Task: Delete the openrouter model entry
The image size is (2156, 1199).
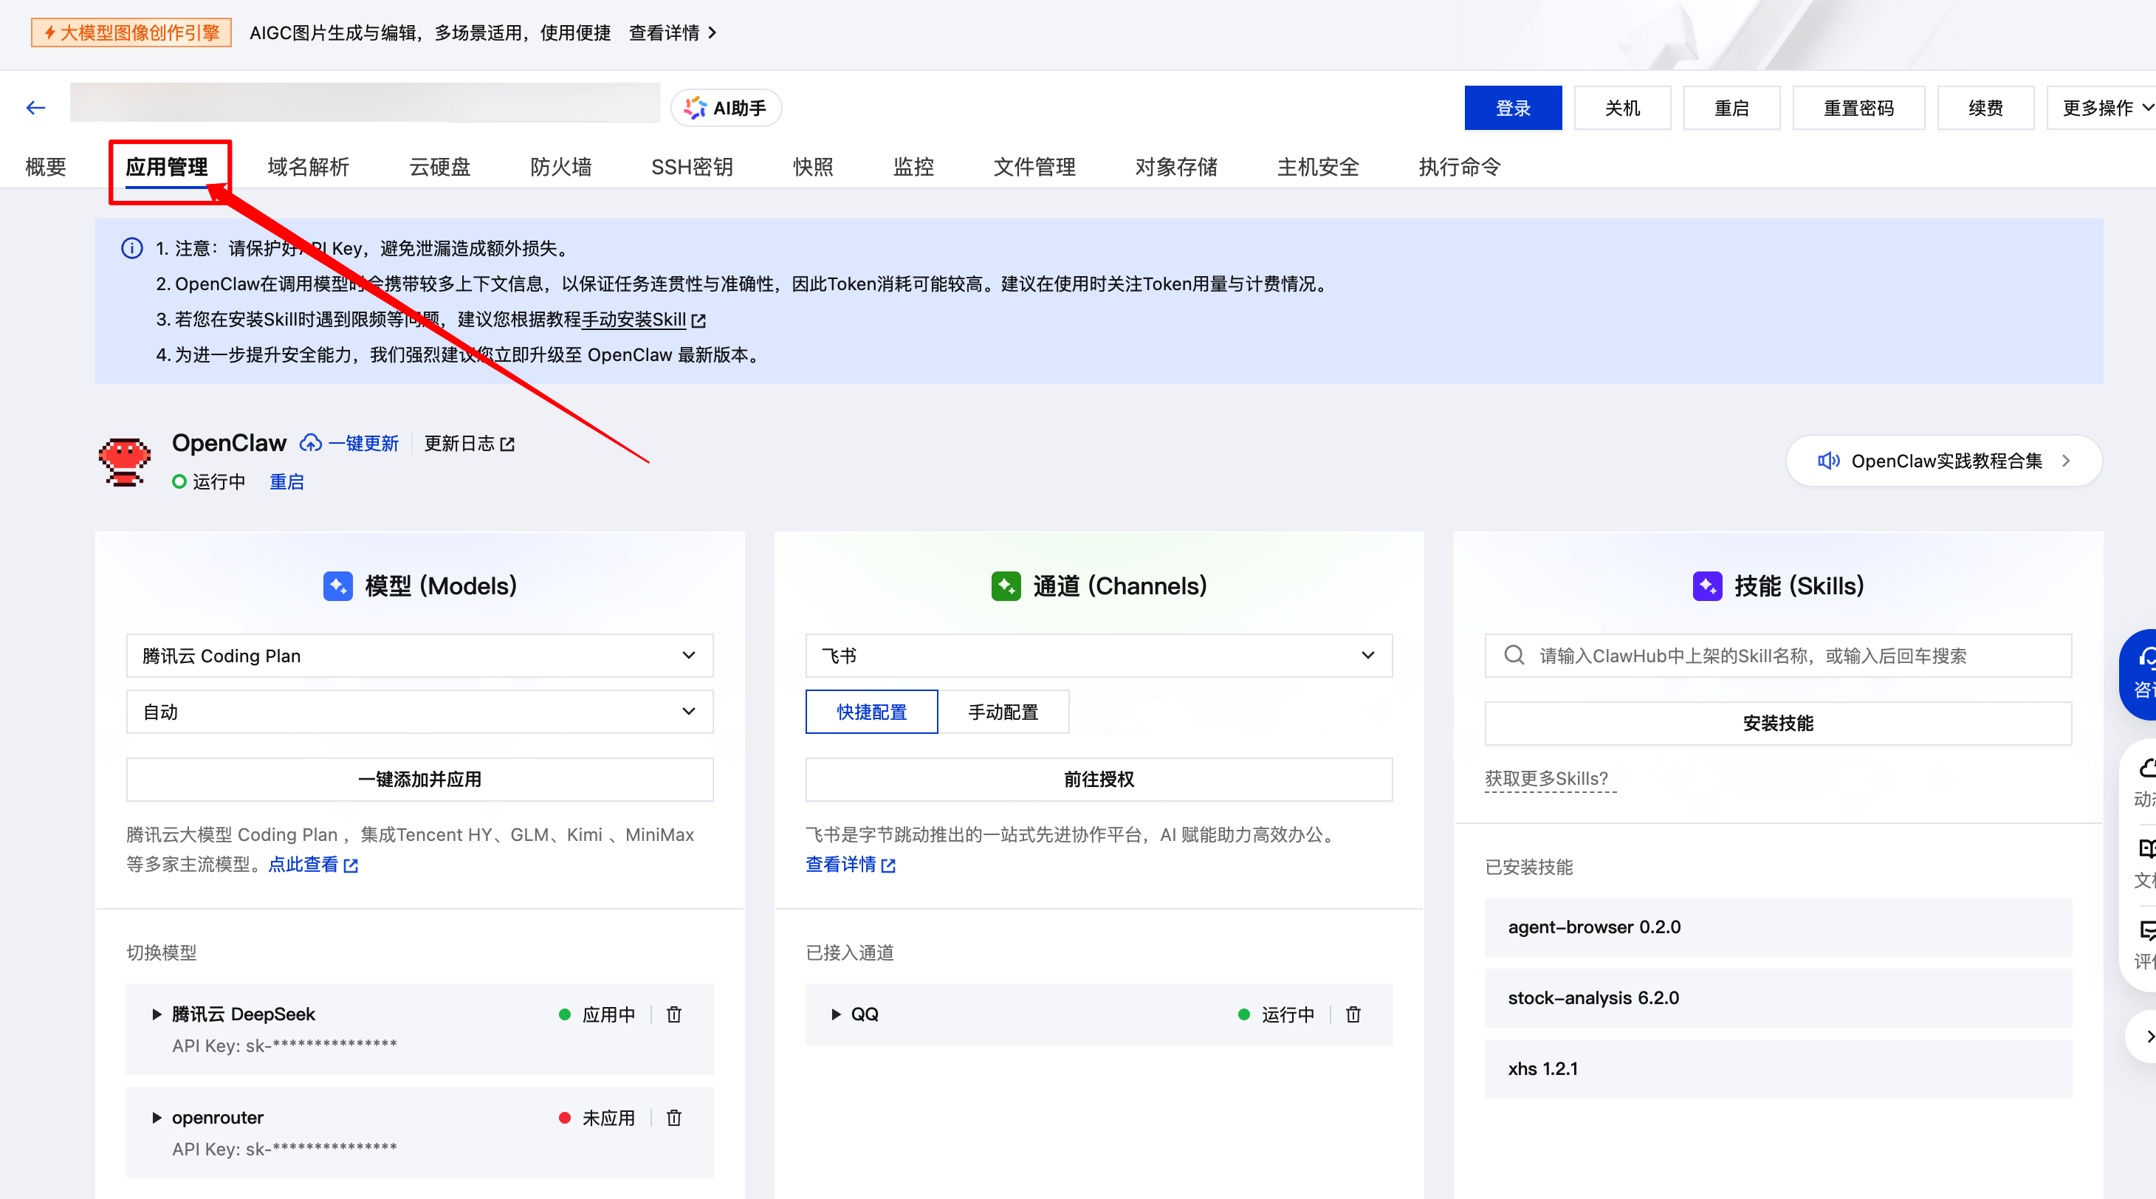Action: coord(673,1118)
